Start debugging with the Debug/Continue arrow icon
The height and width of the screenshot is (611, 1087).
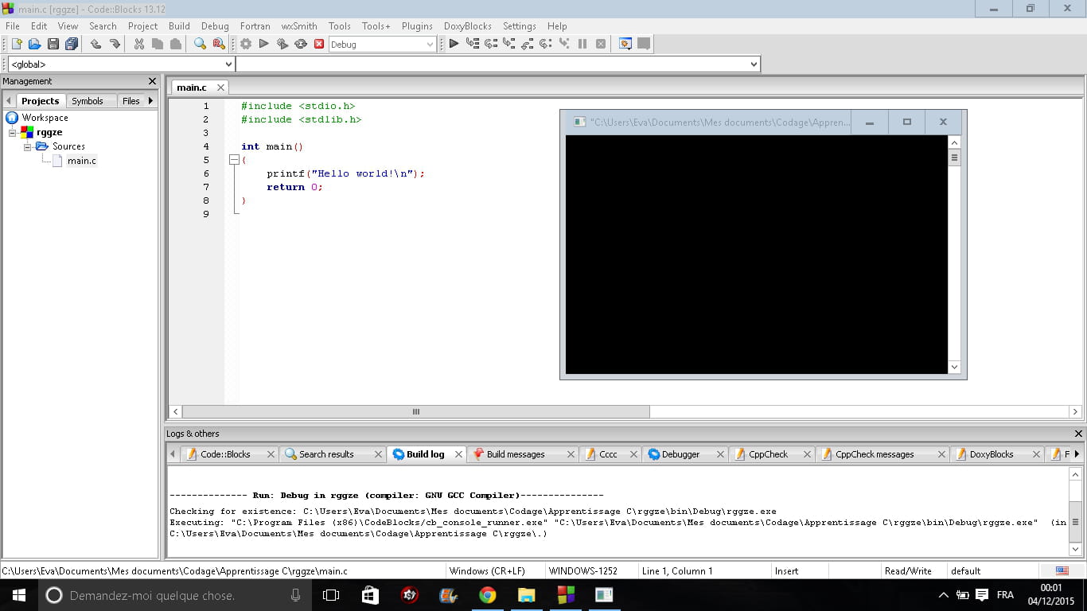tap(454, 45)
